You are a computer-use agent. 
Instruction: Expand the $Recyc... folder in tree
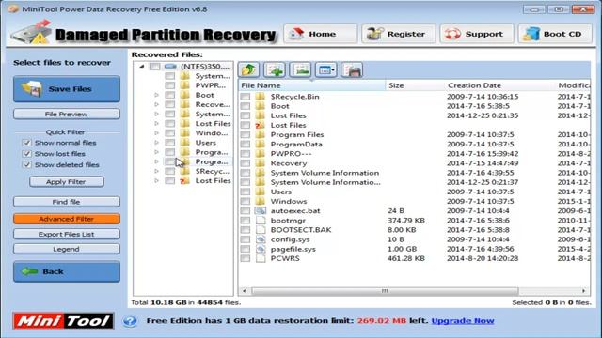157,171
